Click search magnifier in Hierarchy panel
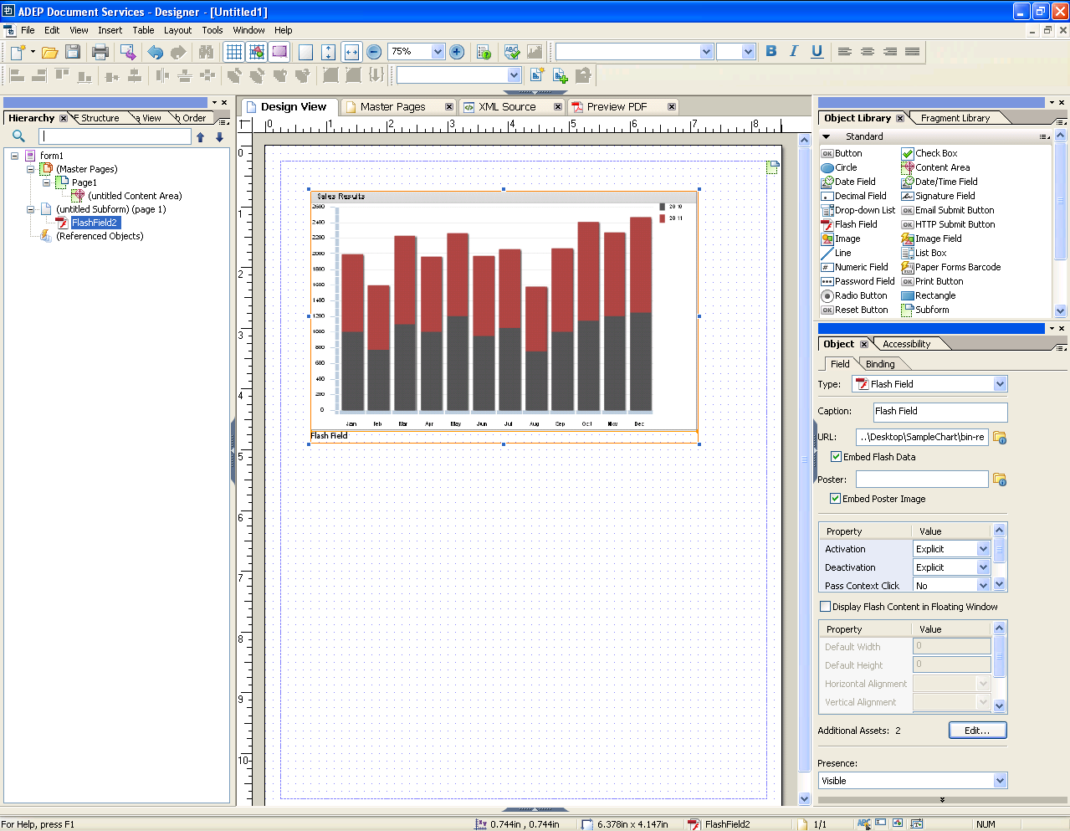Viewport: 1070px width, 831px height. pos(18,136)
